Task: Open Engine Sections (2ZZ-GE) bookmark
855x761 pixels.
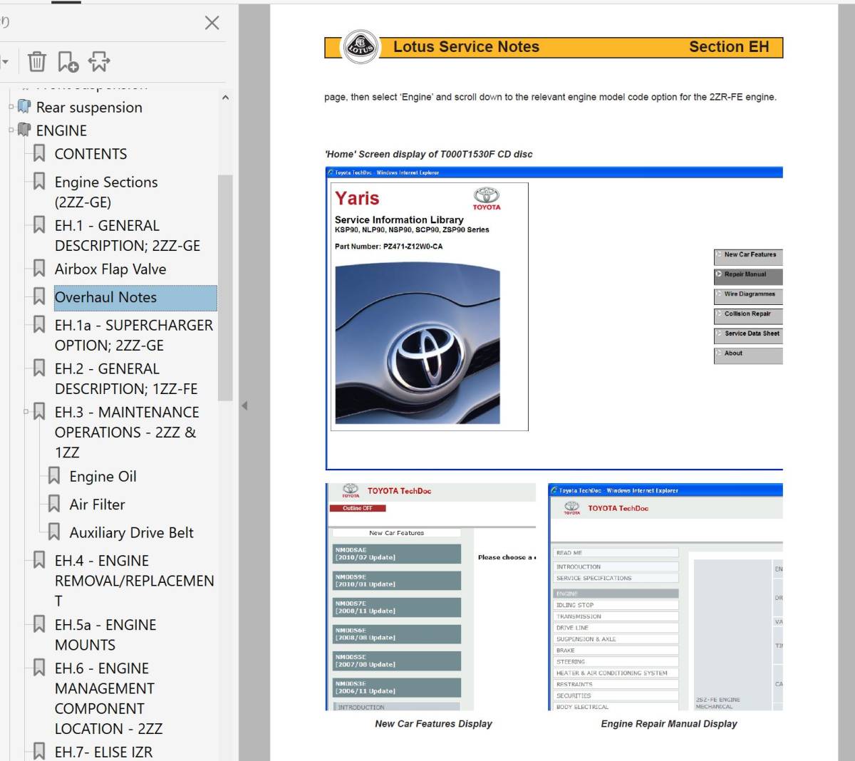Action: [106, 192]
